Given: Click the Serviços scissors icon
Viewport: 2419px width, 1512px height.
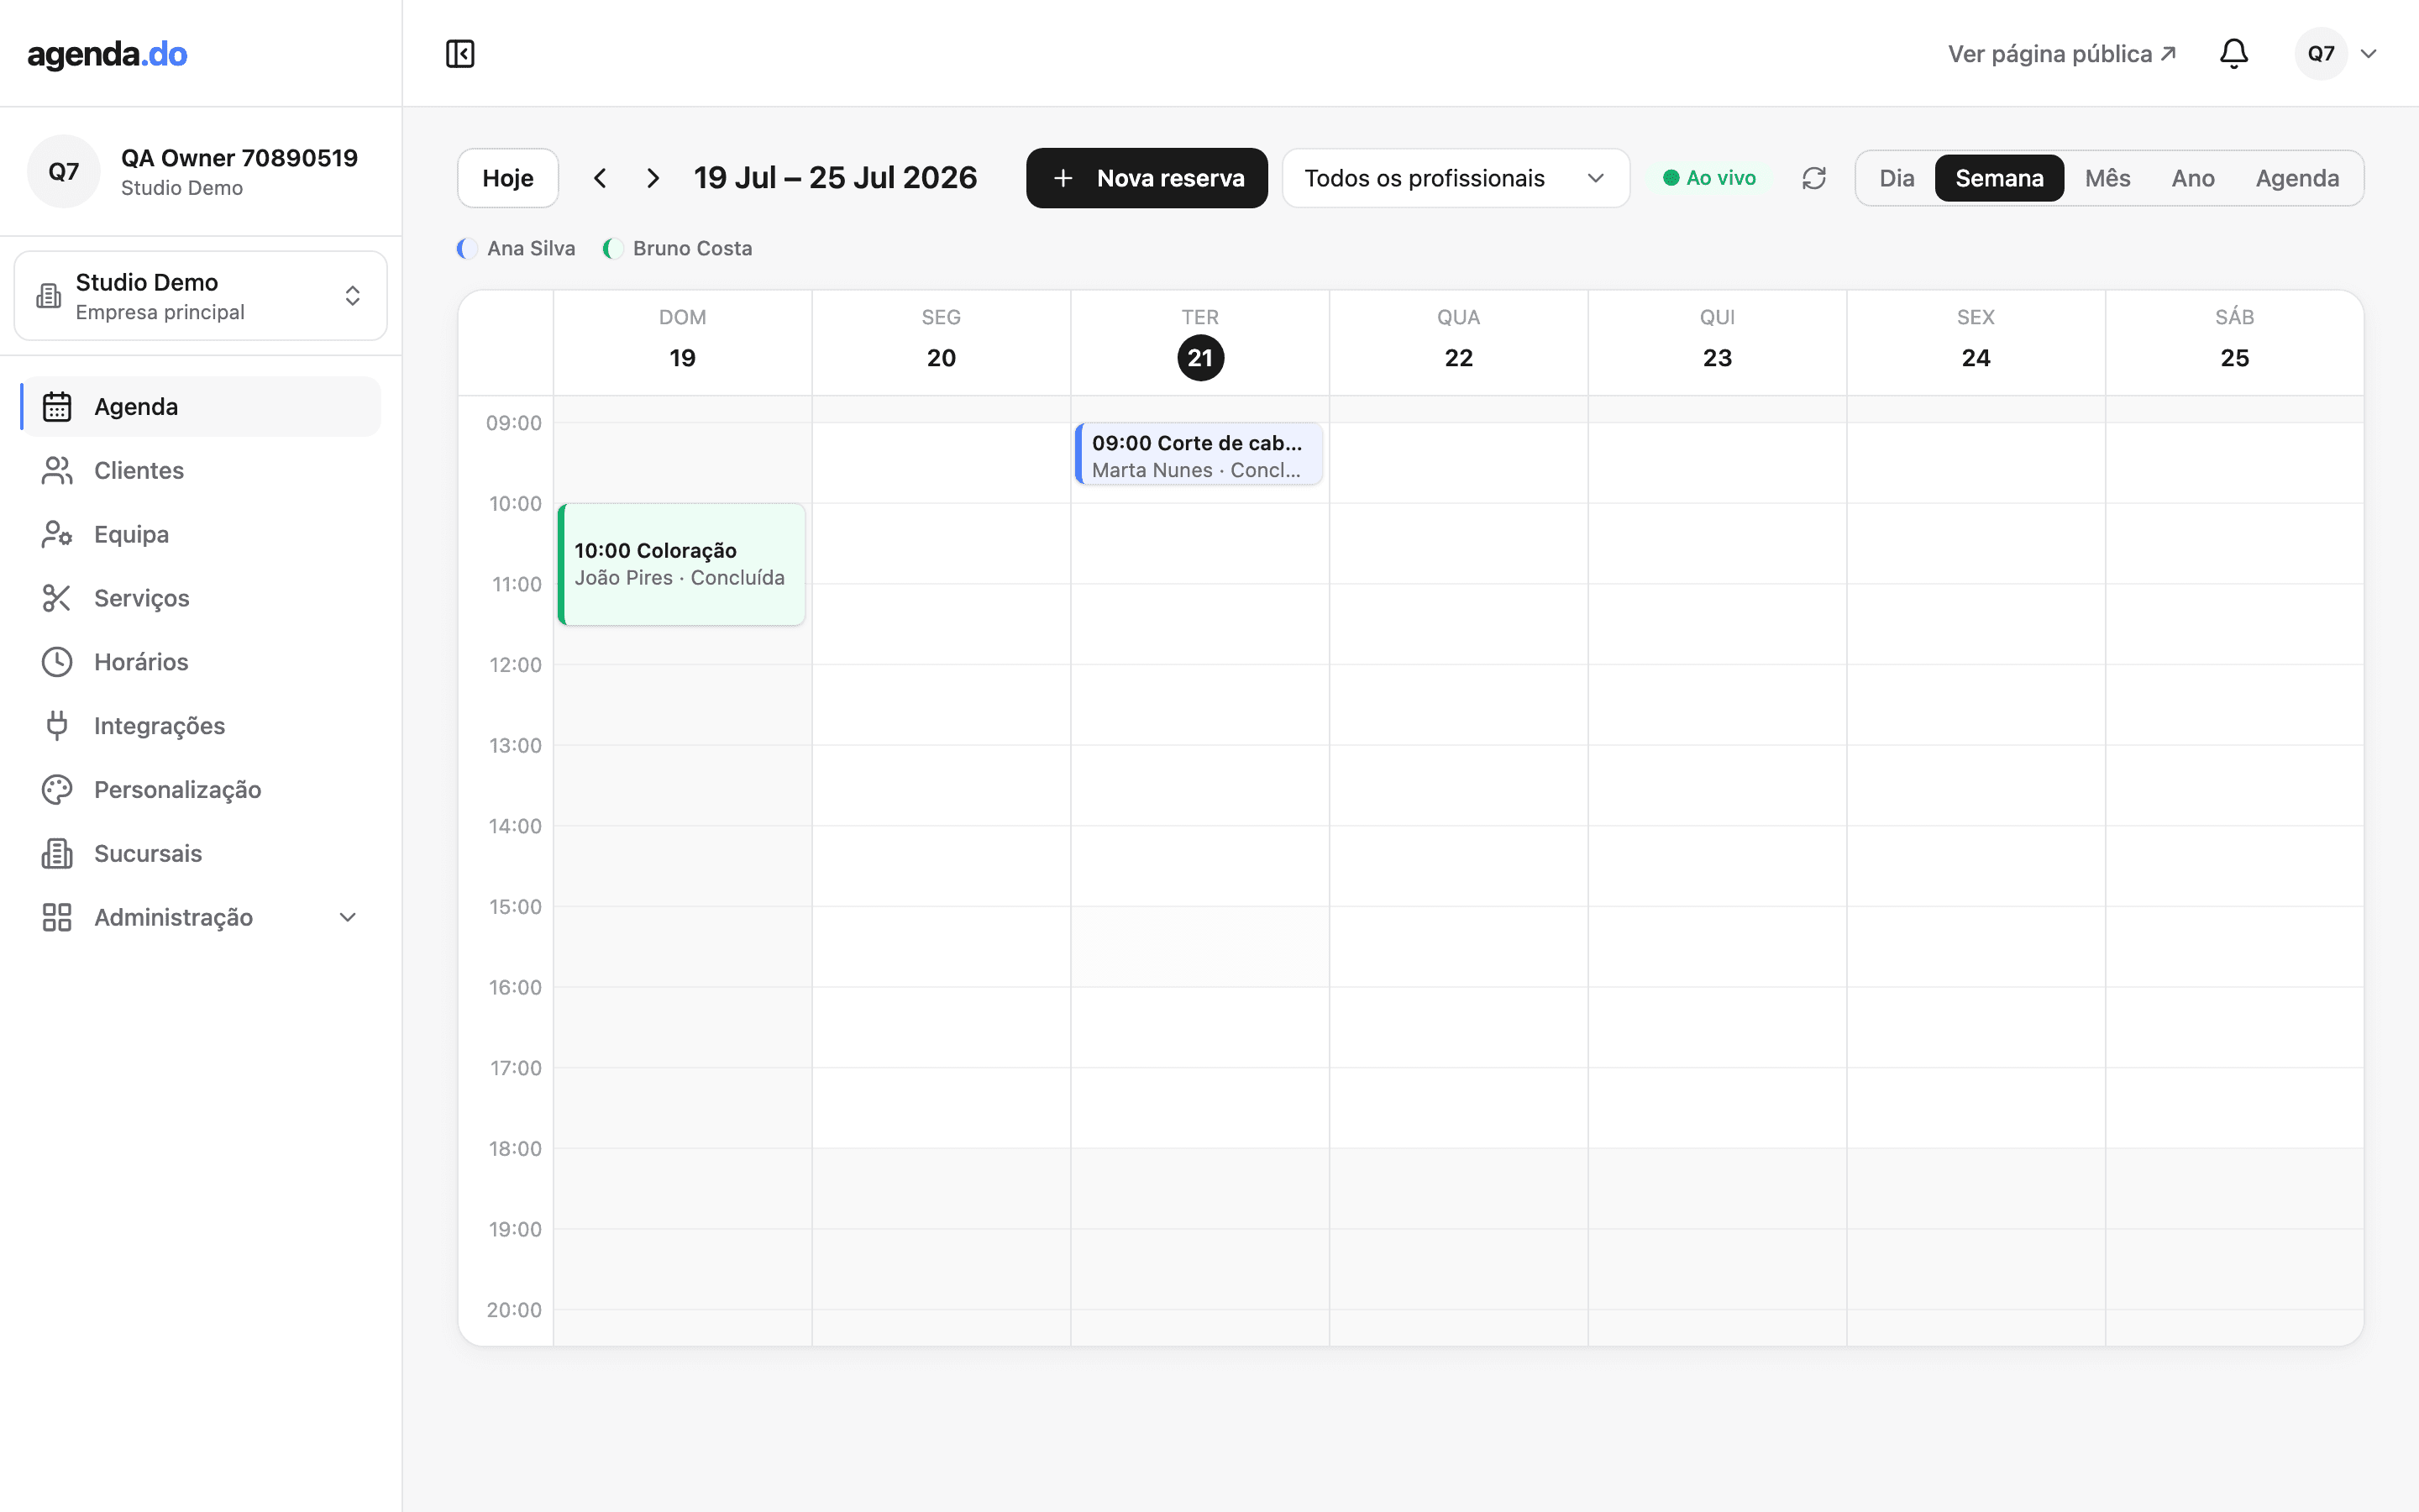Looking at the screenshot, I should tap(57, 598).
